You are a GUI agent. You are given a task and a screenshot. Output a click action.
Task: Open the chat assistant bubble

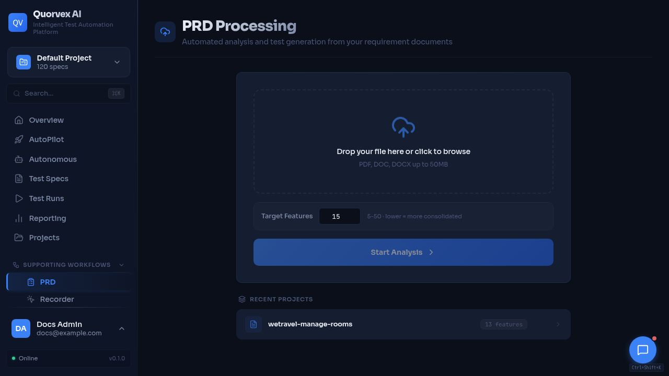tap(643, 350)
